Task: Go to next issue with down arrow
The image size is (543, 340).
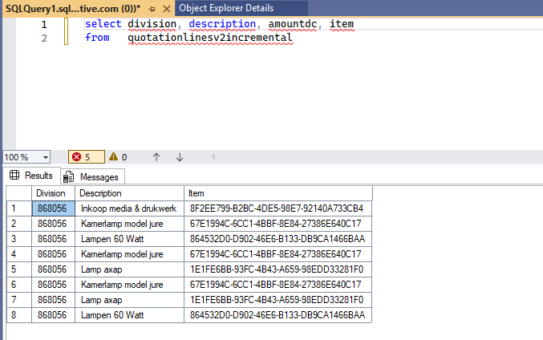Action: [x=180, y=157]
